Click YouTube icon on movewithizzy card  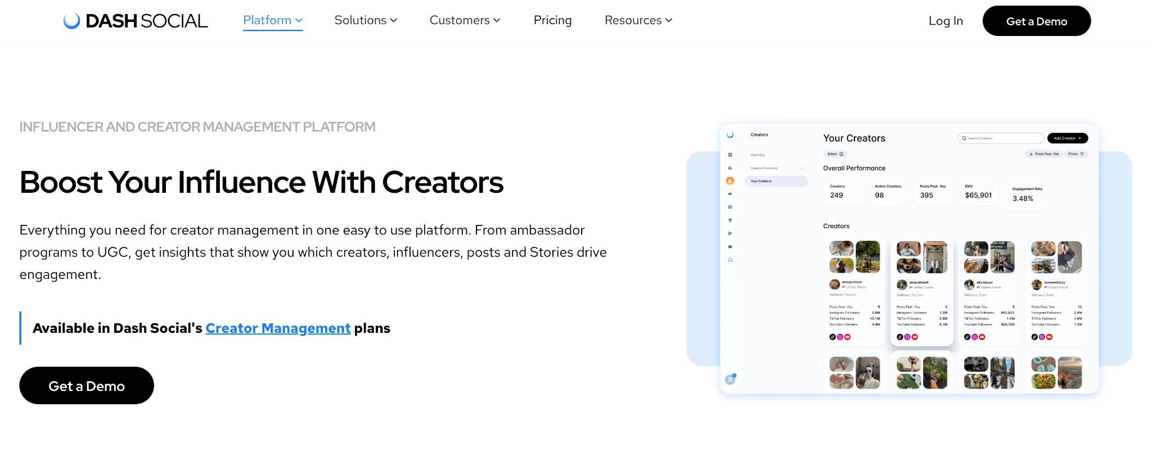[x=1050, y=337]
